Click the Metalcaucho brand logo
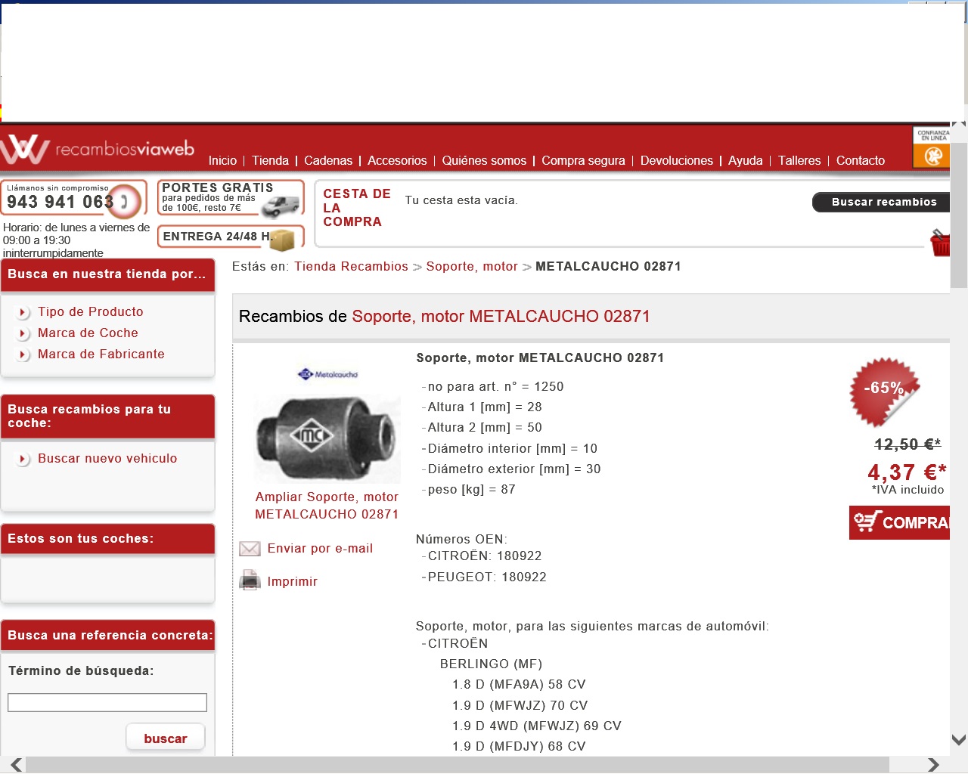The width and height of the screenshot is (968, 774). (x=327, y=374)
